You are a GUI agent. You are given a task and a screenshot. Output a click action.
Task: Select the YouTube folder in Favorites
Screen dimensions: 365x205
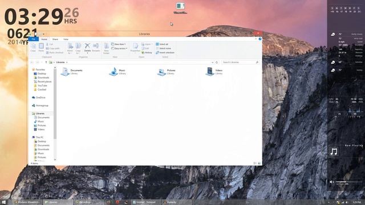point(40,85)
